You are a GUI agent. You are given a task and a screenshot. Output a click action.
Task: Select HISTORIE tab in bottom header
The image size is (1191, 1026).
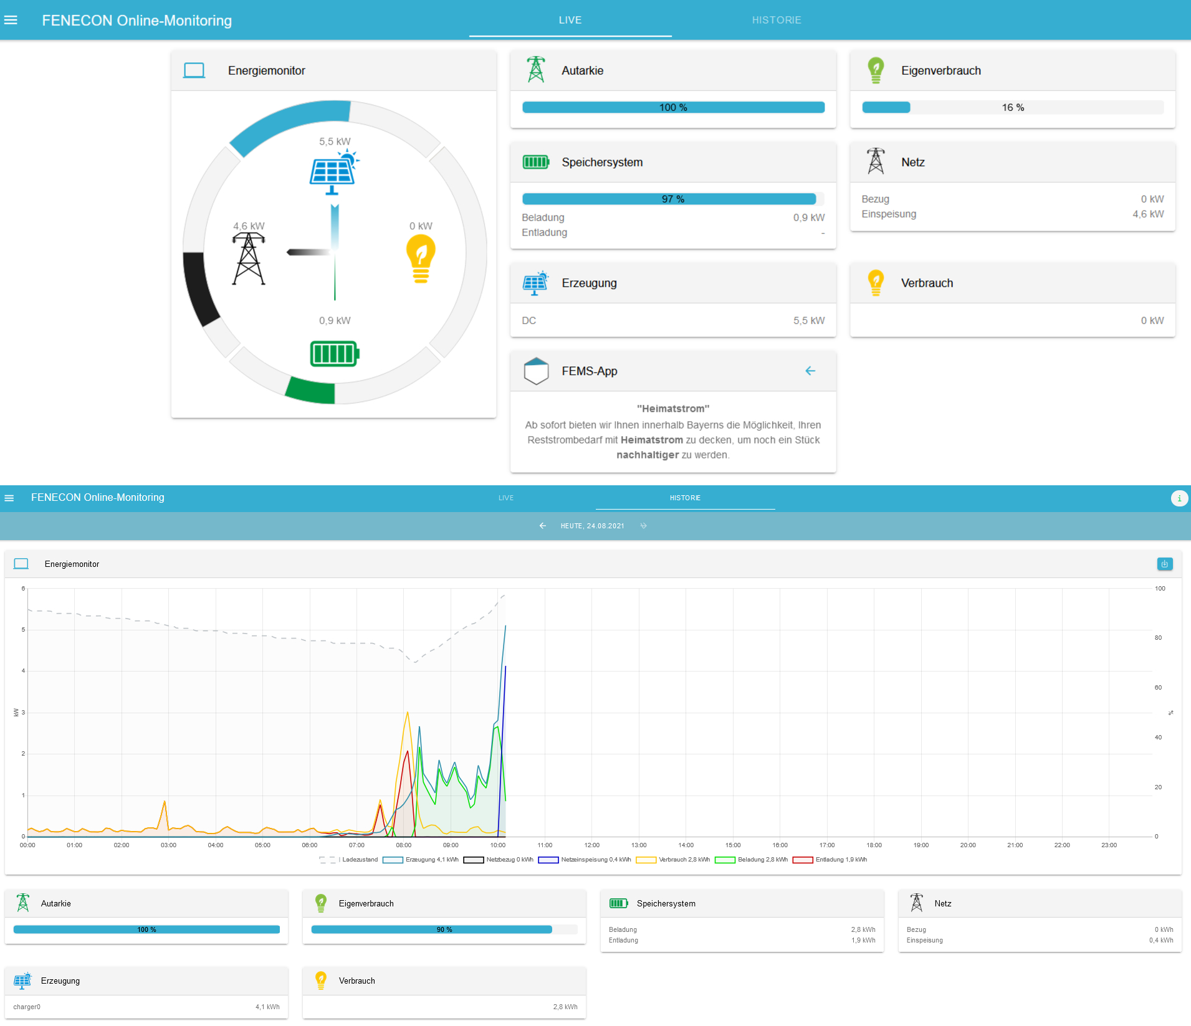tap(685, 498)
